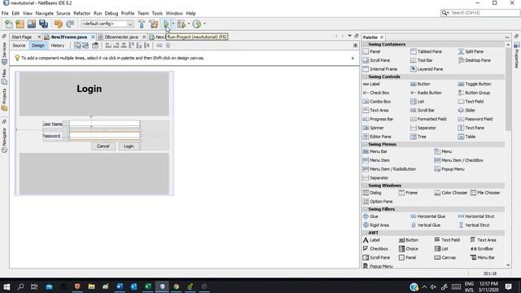Click the Search box in top right

[x=480, y=13]
